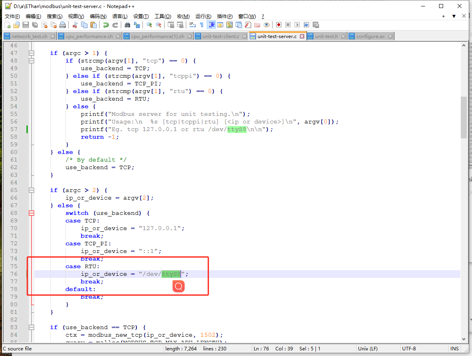Click the Unix (LF) status bar field
This screenshot has height=356, width=472.
pyautogui.click(x=368, y=348)
